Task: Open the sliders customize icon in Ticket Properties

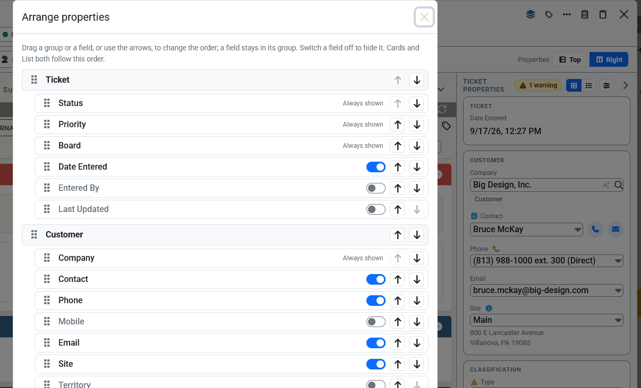Action: 606,85
